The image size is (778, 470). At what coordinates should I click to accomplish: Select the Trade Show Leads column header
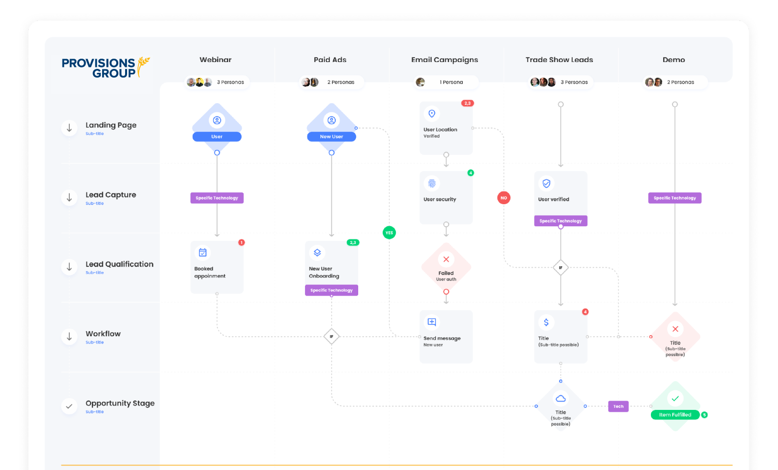pos(559,60)
